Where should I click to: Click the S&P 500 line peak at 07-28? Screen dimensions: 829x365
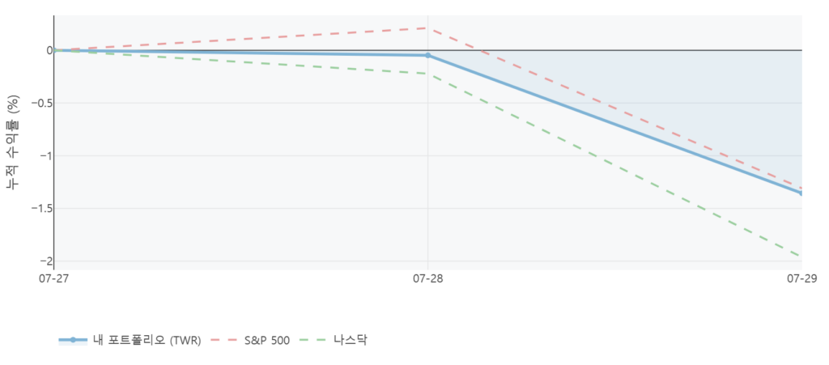[x=427, y=28]
